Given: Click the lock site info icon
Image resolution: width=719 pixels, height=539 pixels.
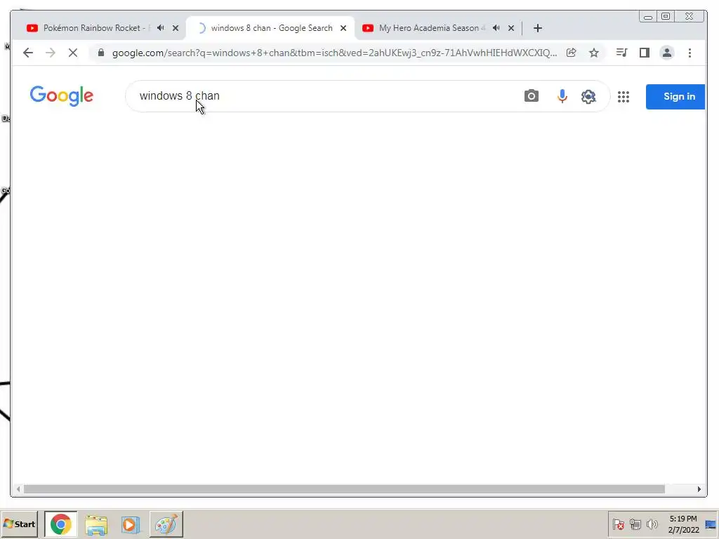Looking at the screenshot, I should coord(101,52).
